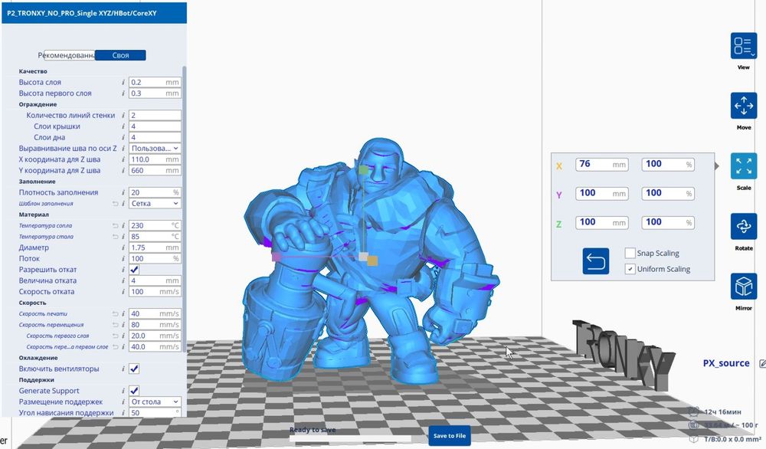The width and height of the screenshot is (766, 449).
Task: Click the print time clock icon
Action: click(693, 411)
